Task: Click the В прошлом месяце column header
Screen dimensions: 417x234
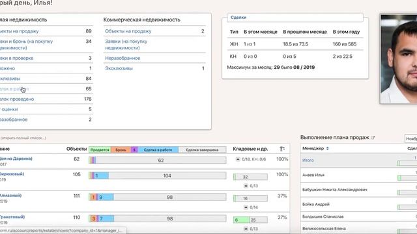Action: tap(305, 32)
